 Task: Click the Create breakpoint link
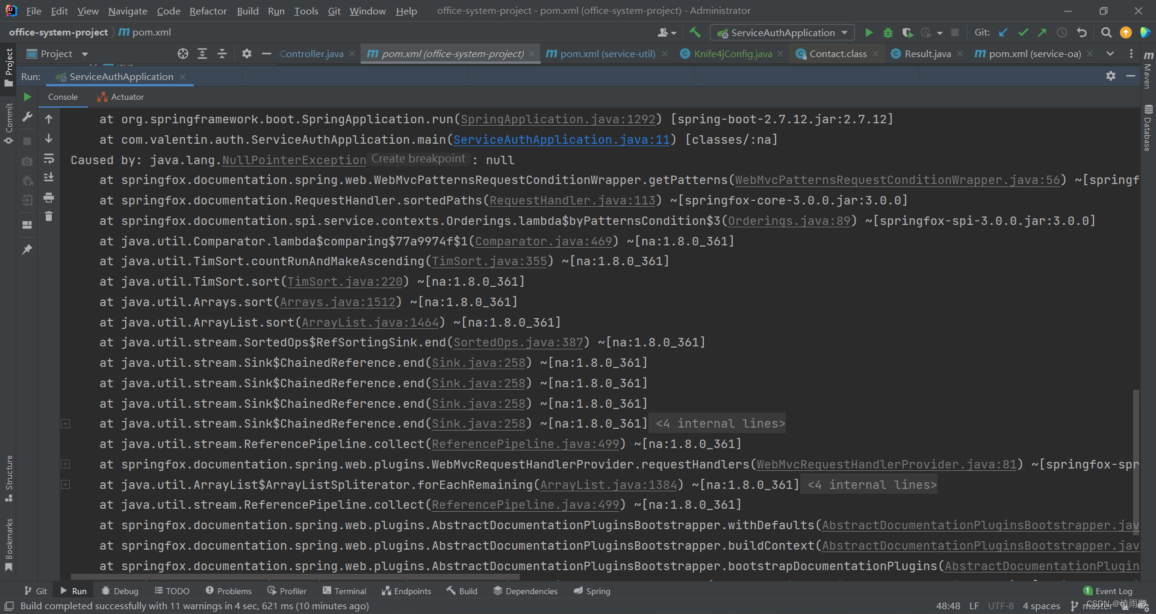coord(418,159)
